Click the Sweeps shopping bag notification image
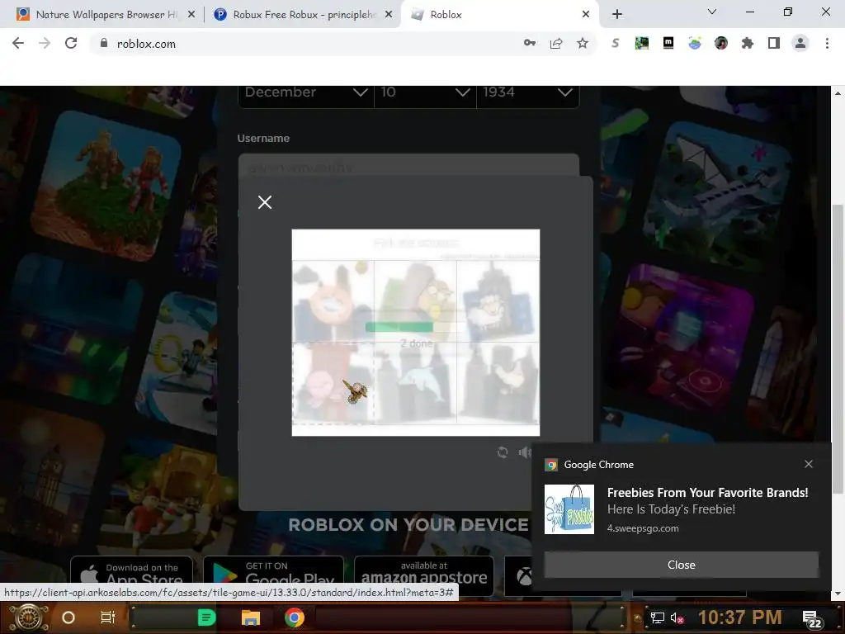 569,509
